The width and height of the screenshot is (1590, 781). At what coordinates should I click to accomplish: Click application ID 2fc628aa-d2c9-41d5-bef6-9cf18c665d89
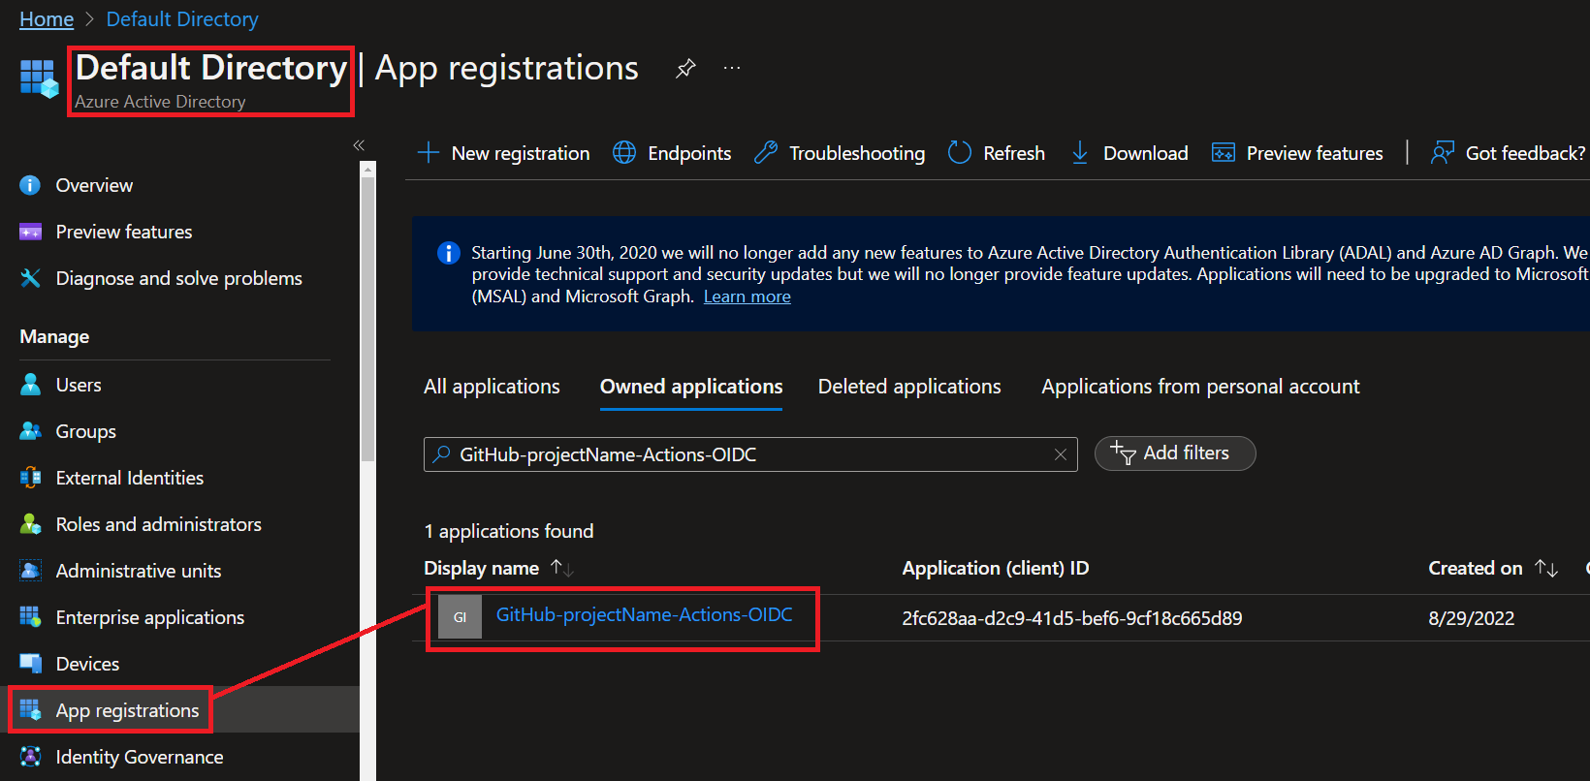[1072, 618]
